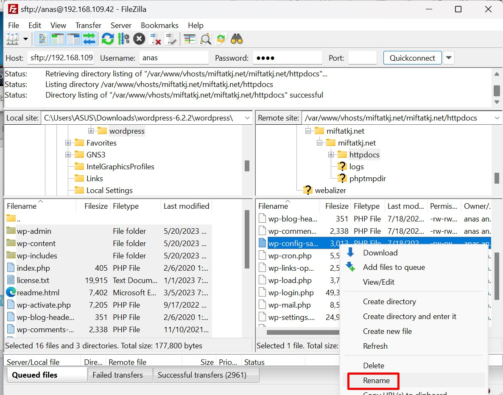
Task: Select the Local Settings folder
Action: pos(109,190)
